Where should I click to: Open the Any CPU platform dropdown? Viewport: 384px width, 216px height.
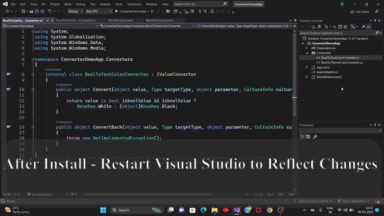[x=99, y=11]
